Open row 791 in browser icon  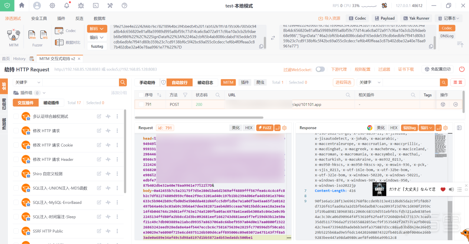coord(443,104)
